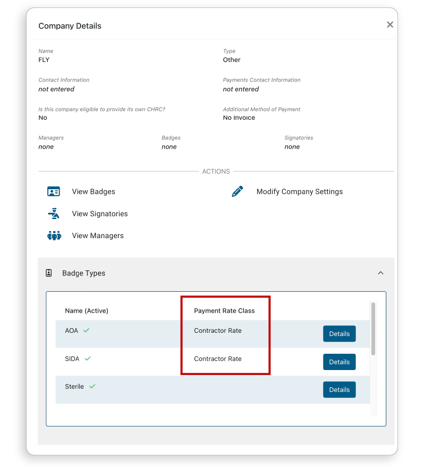Open the View Managers action
425x467 pixels.
point(98,235)
